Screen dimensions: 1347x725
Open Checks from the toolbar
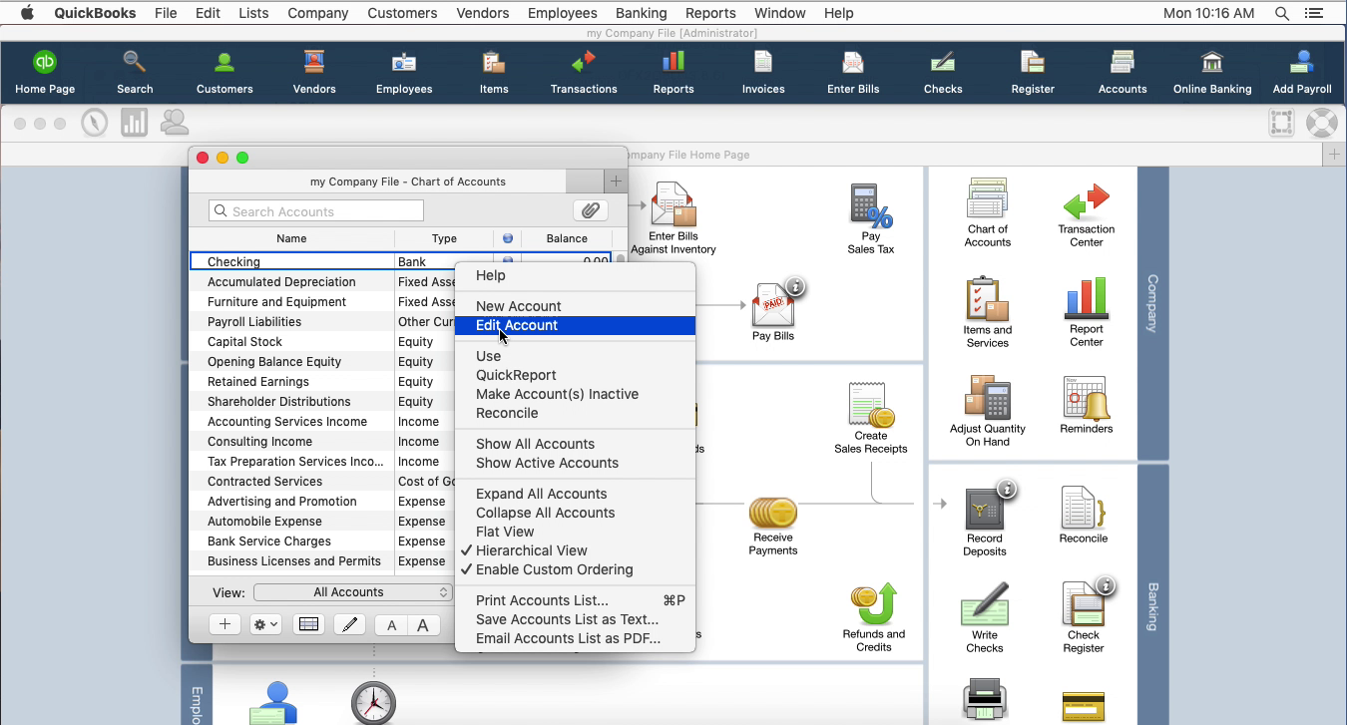click(x=943, y=73)
